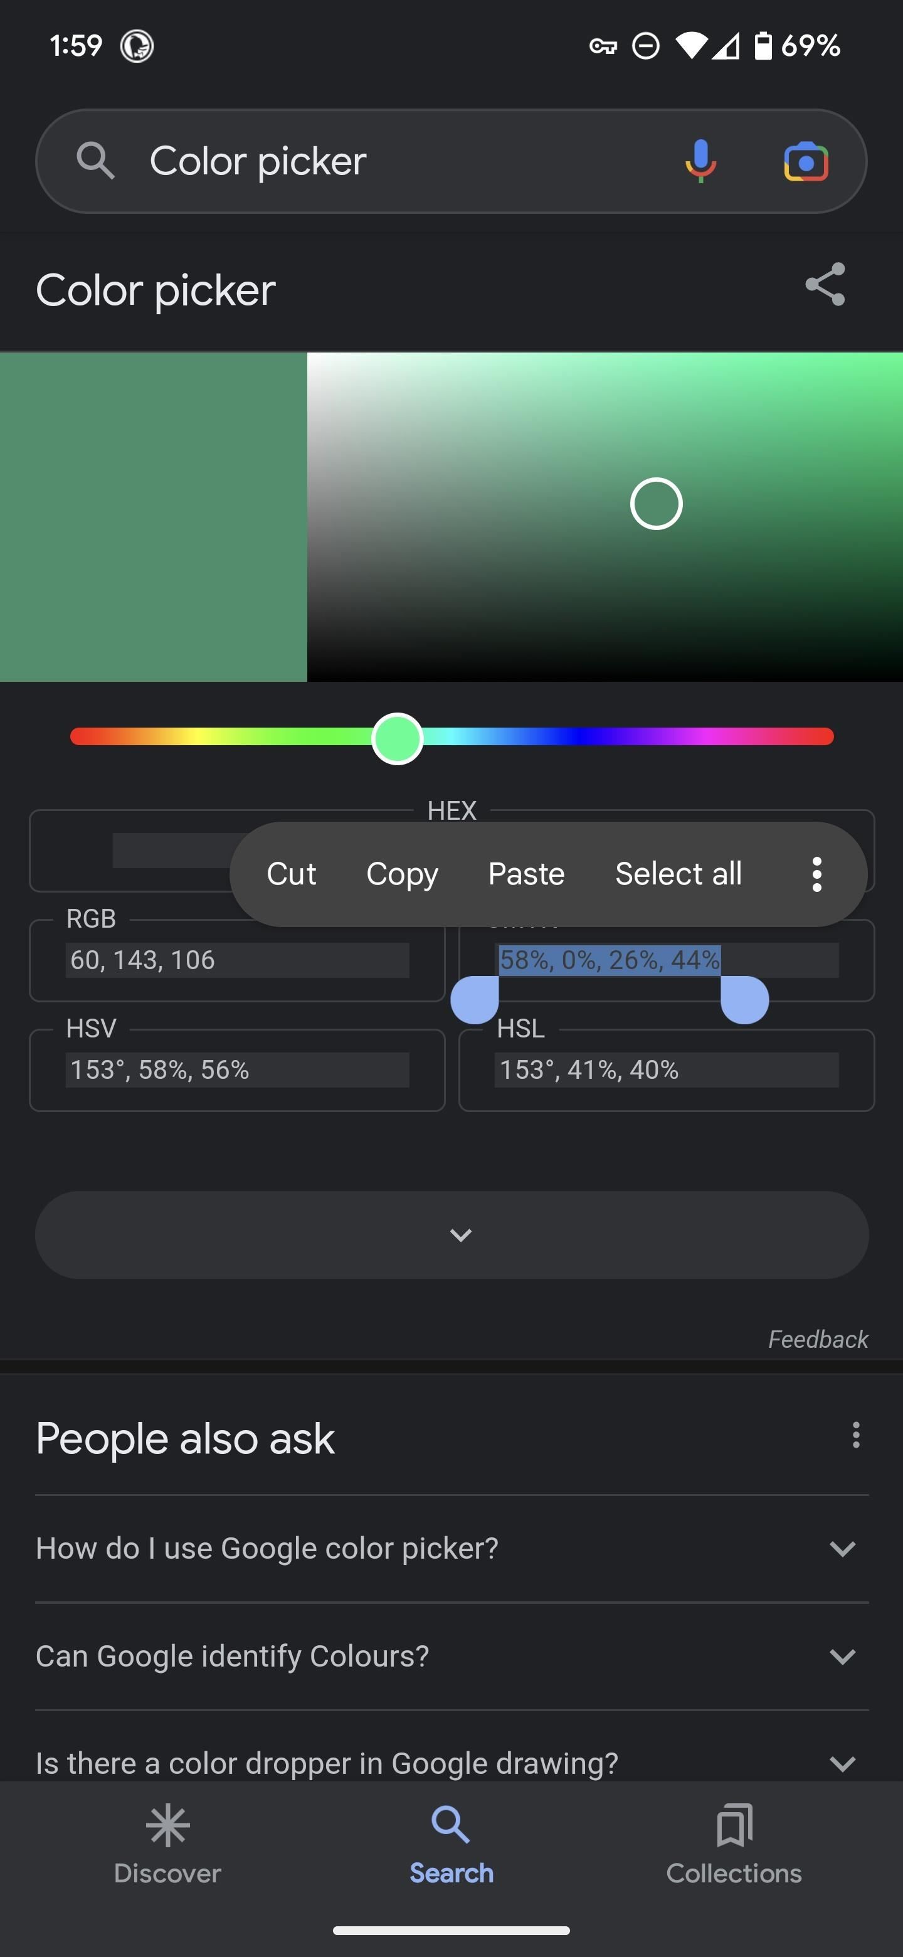Tap the magnifier icon in search bar

[96, 161]
